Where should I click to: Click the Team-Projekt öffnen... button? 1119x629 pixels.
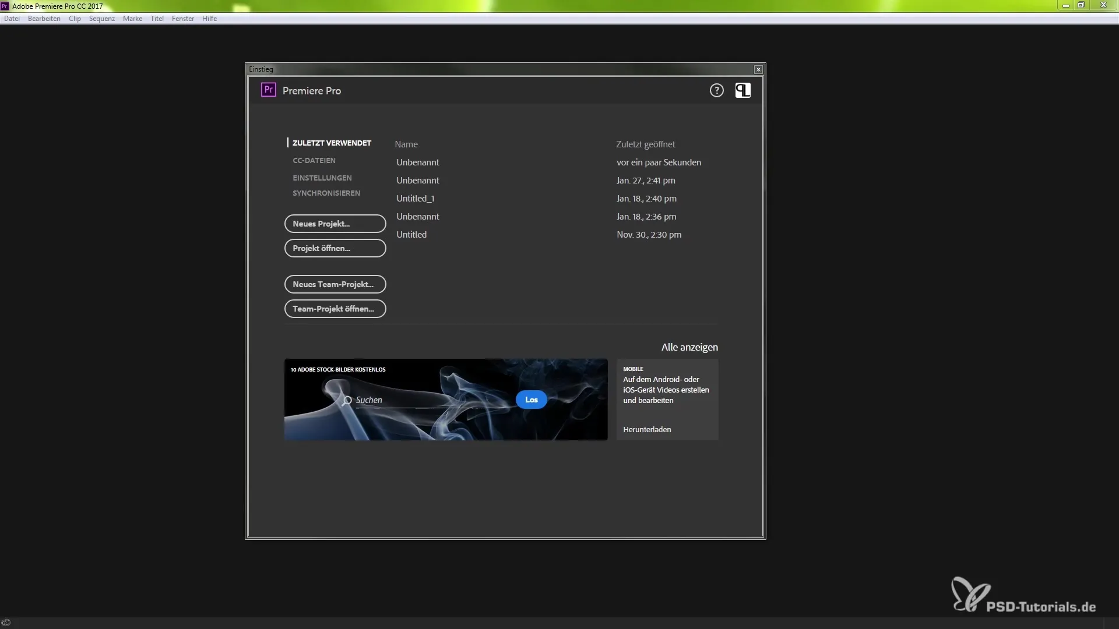click(x=335, y=309)
